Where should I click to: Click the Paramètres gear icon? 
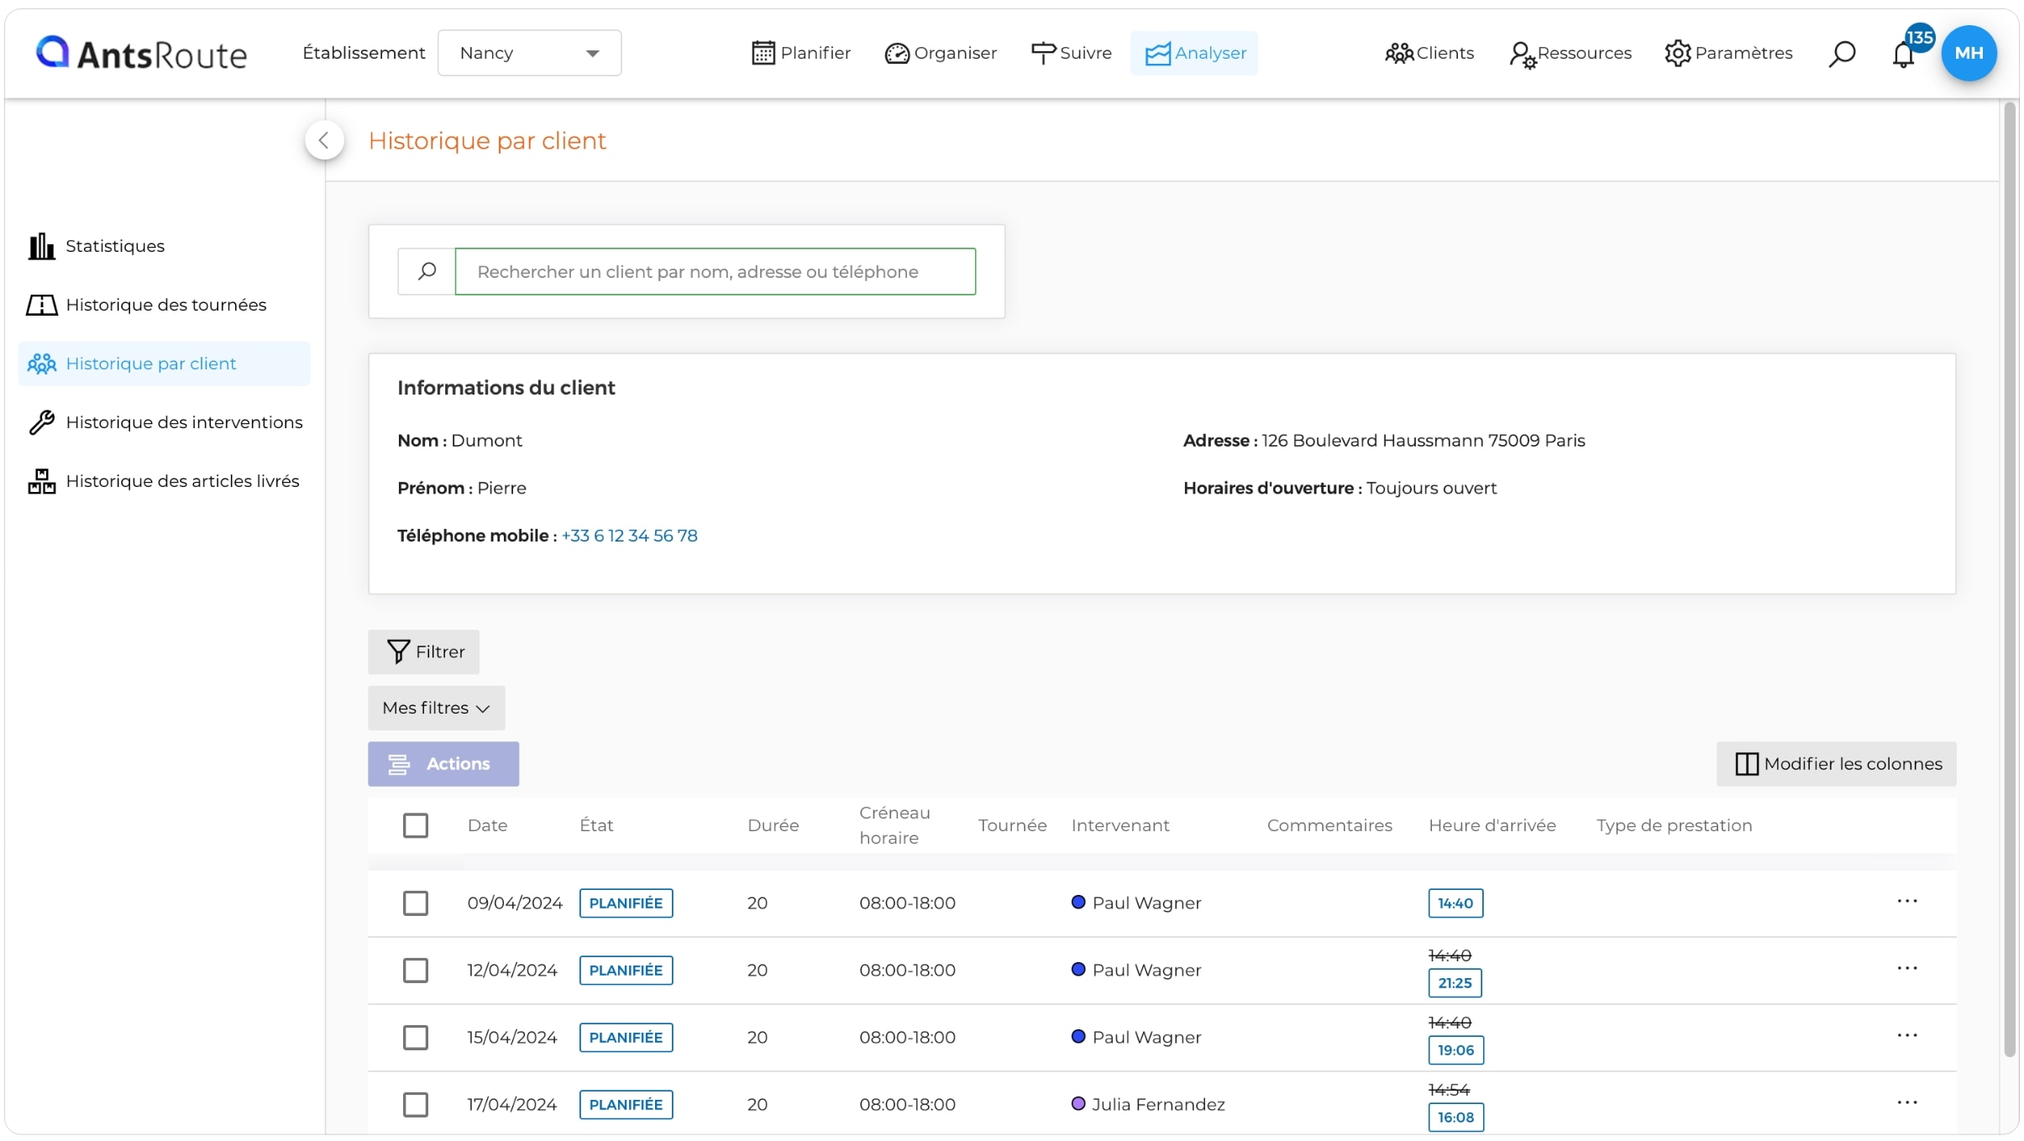pos(1677,53)
